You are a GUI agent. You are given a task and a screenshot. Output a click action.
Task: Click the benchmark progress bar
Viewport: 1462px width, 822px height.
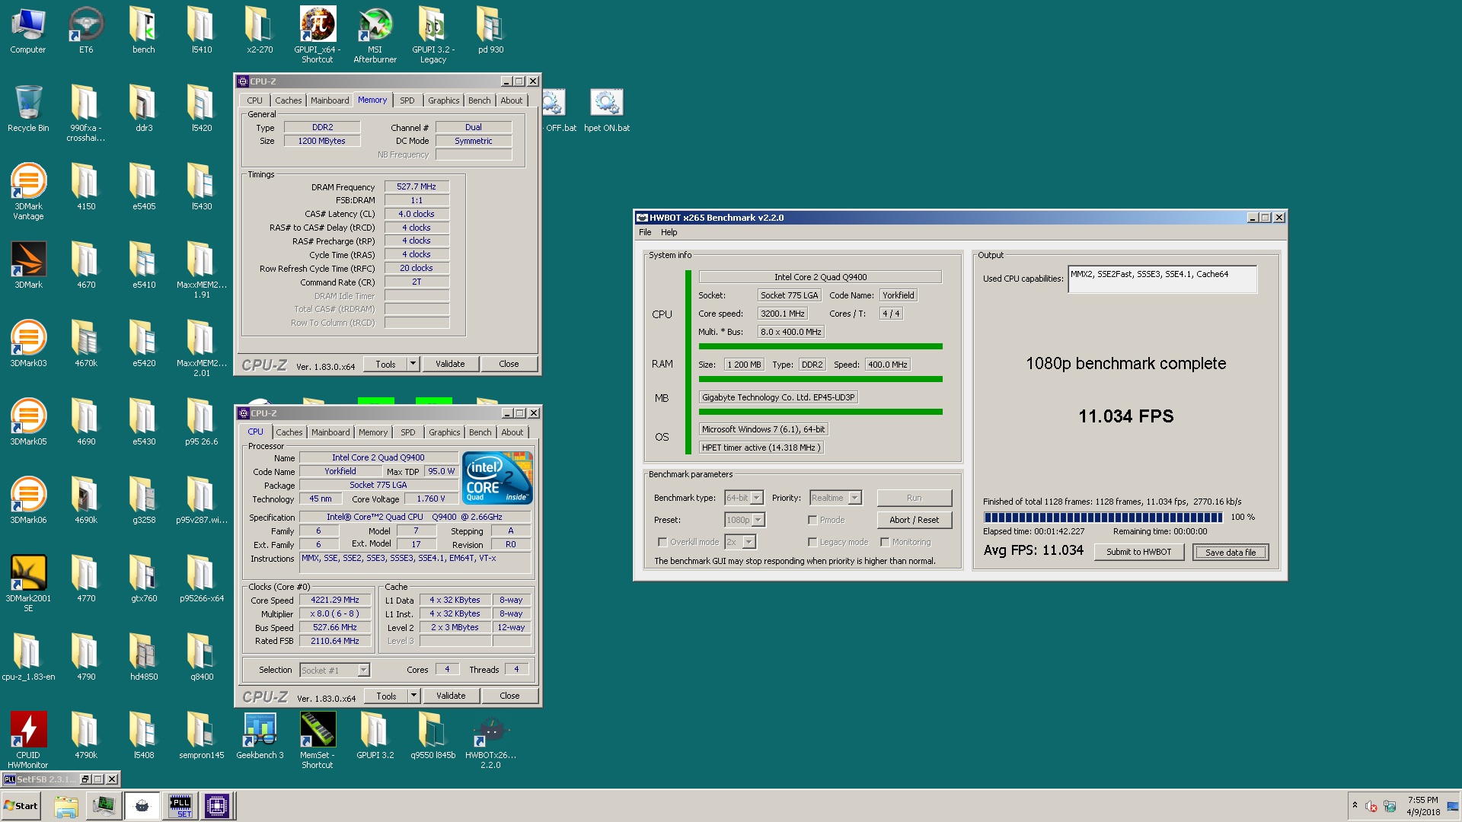pyautogui.click(x=1103, y=518)
